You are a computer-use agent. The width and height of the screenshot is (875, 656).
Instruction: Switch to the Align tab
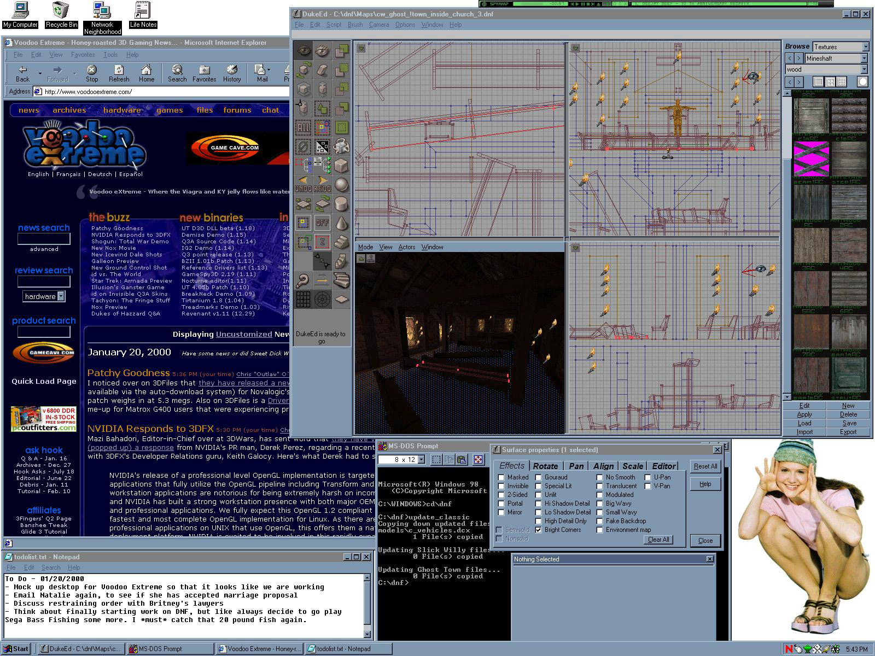point(603,466)
